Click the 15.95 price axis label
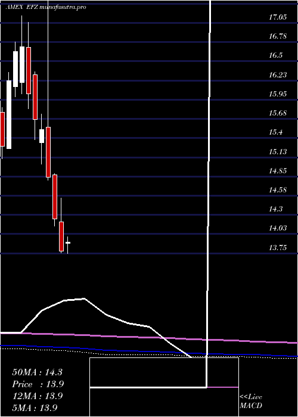 tap(278, 94)
